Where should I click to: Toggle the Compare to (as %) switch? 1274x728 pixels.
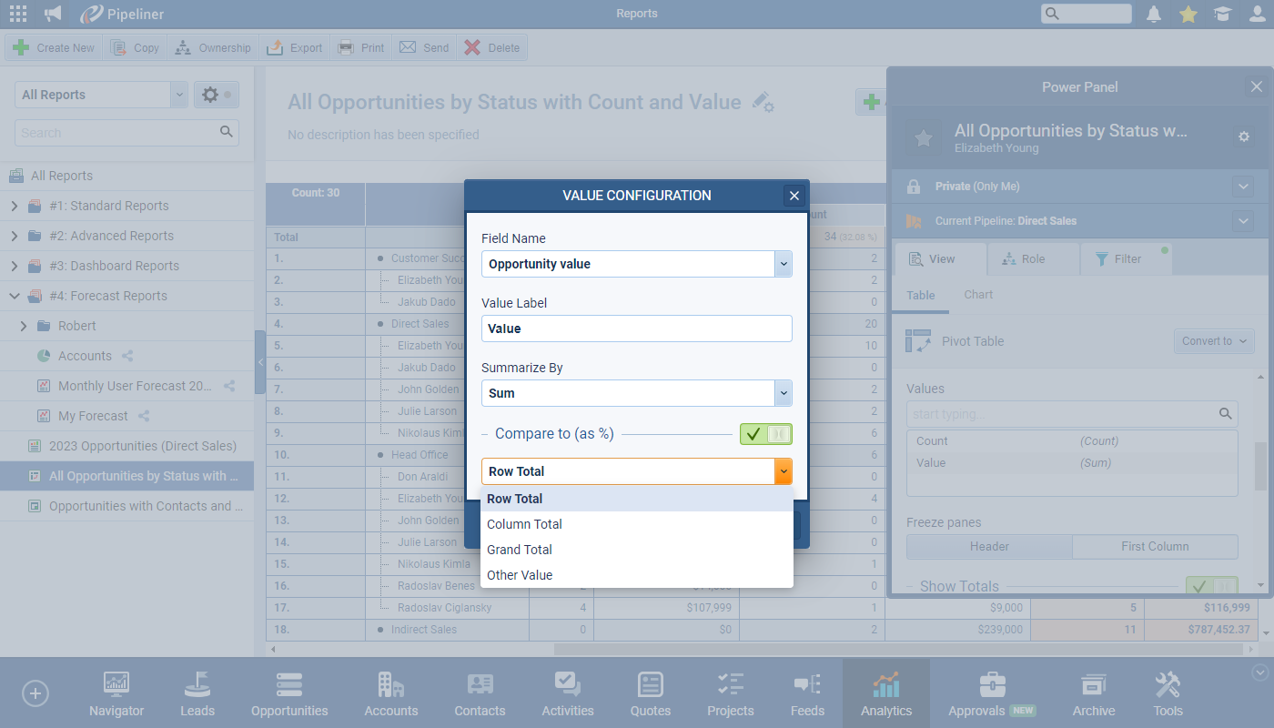(765, 434)
